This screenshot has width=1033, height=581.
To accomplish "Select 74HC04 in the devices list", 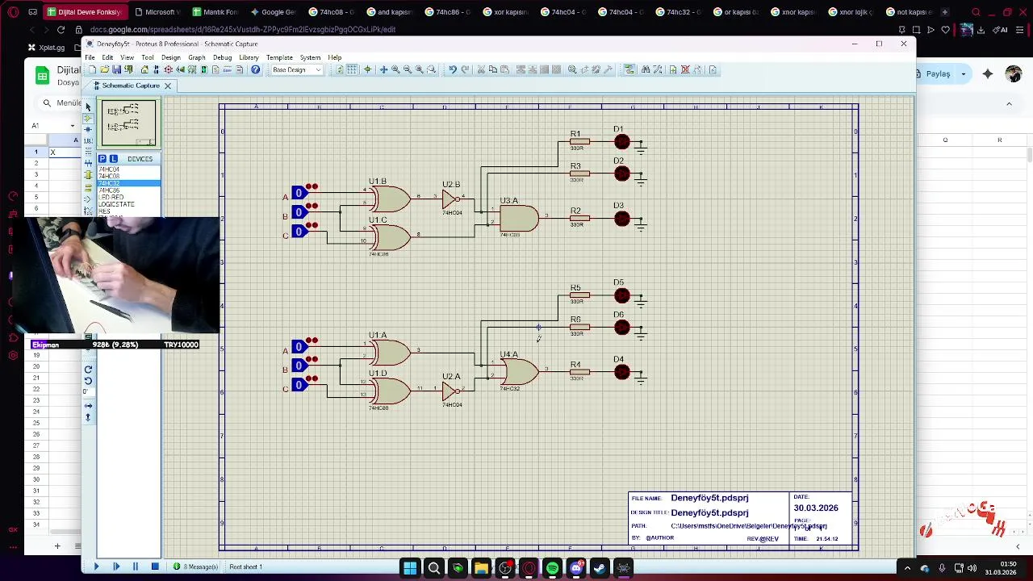I will point(110,169).
